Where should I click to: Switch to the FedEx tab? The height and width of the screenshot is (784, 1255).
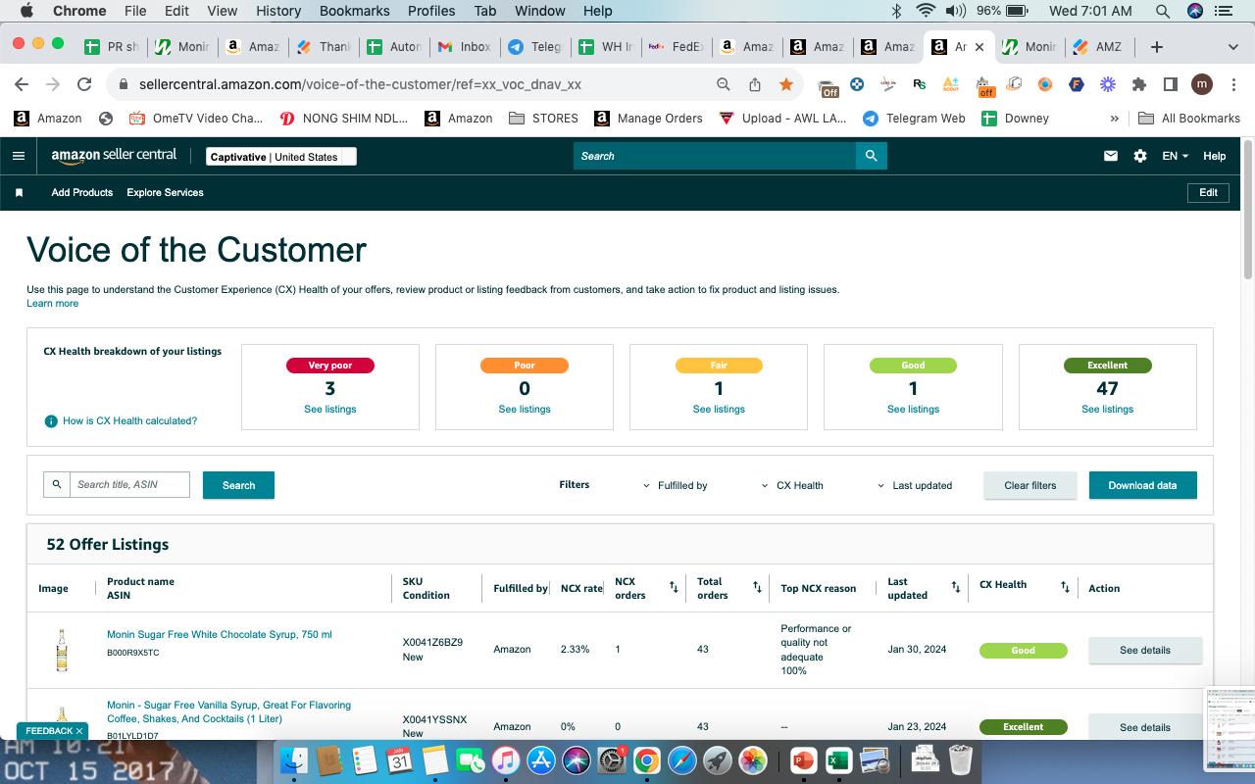click(677, 47)
